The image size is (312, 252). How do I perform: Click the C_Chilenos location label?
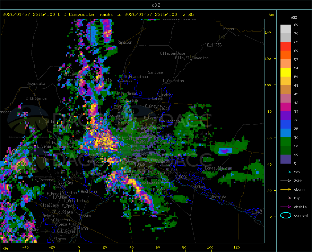point(36,98)
